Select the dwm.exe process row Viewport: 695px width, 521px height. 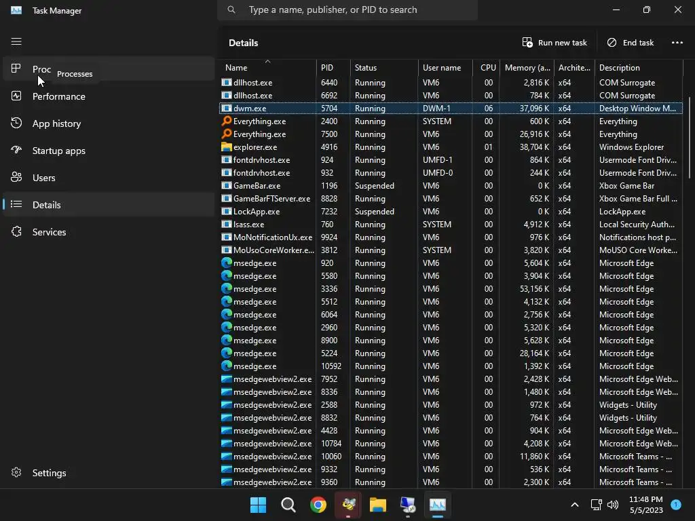[451, 108]
